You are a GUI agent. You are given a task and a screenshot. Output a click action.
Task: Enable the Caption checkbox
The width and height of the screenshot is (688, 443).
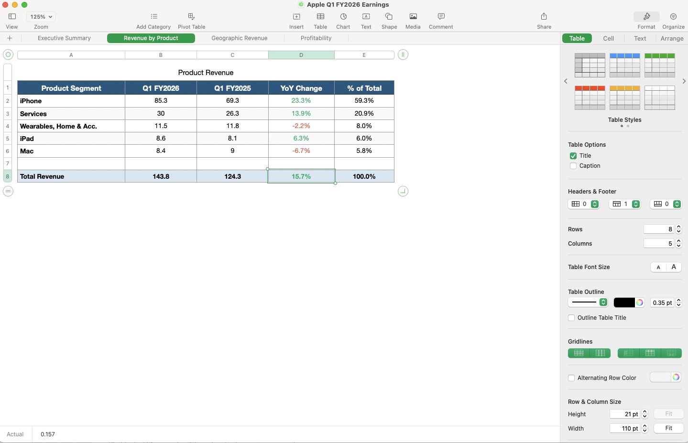[573, 166]
